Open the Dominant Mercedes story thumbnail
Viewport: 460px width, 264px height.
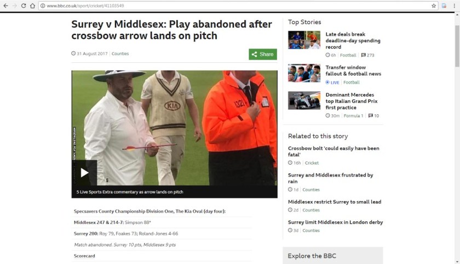click(x=304, y=101)
